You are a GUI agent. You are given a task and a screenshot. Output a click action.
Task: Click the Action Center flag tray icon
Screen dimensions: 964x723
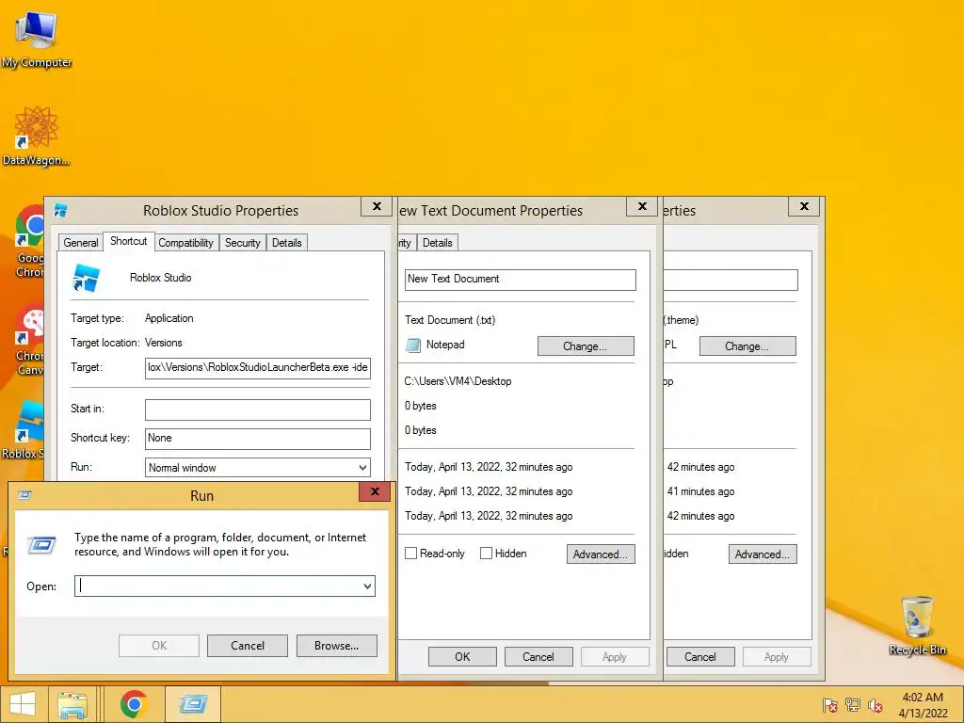(829, 705)
